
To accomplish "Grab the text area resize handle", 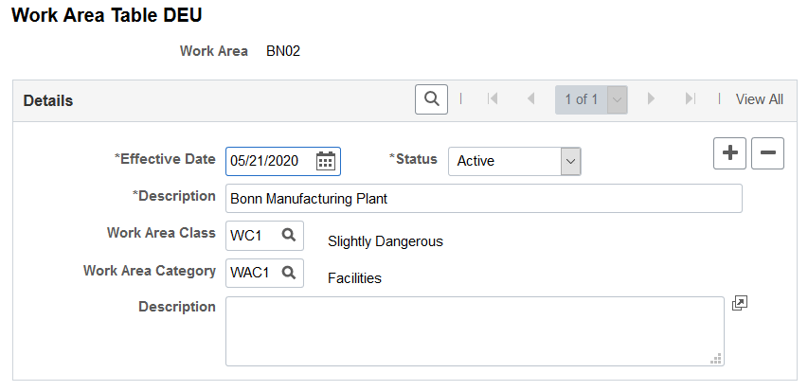I will pyautogui.click(x=716, y=359).
